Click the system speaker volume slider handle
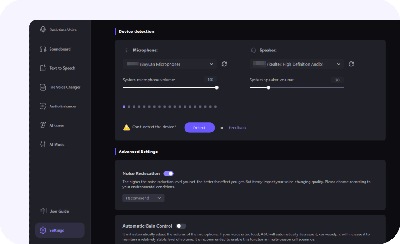Image resolution: width=400 pixels, height=244 pixels. click(x=268, y=88)
